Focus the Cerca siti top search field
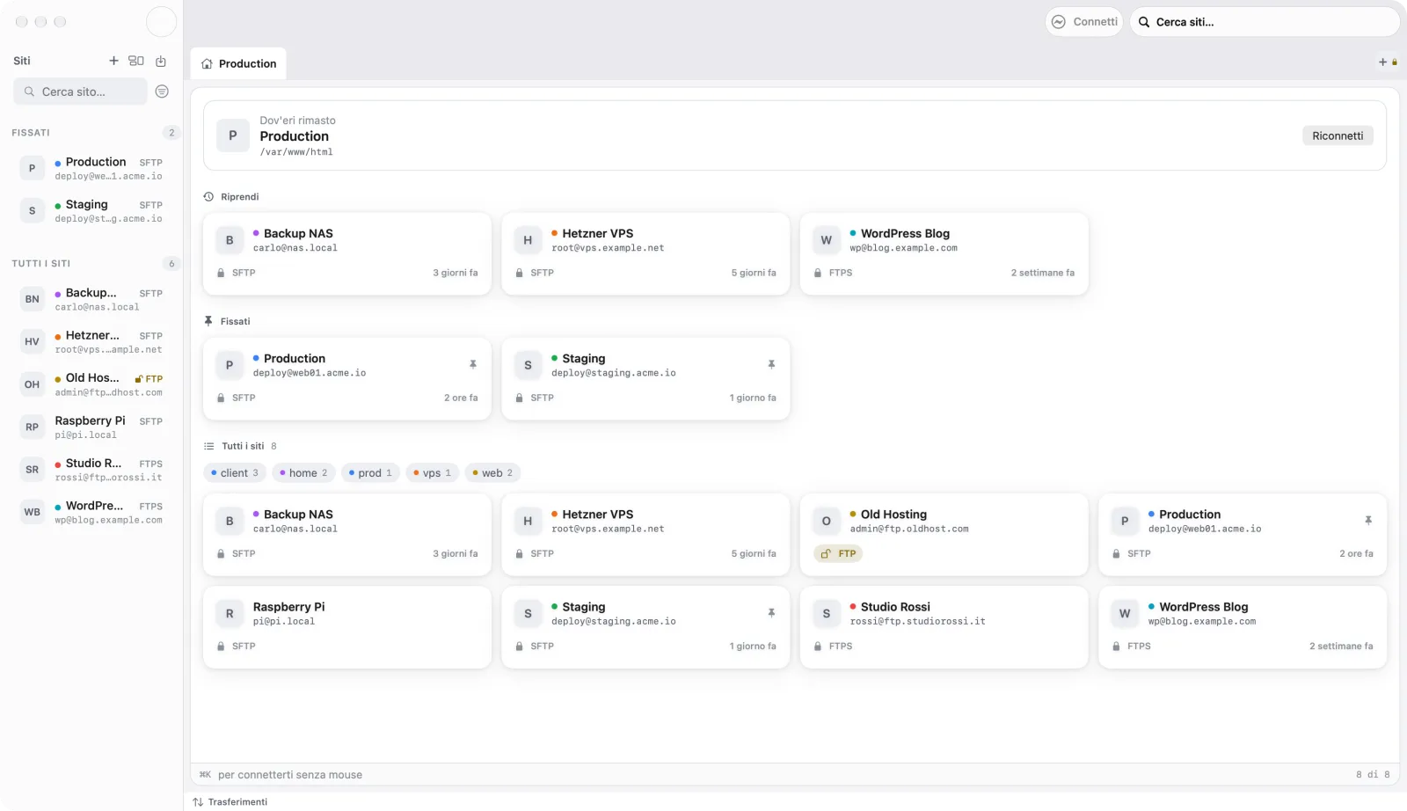 click(1265, 22)
